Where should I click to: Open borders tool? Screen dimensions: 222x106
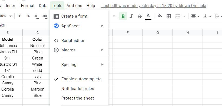169,16
